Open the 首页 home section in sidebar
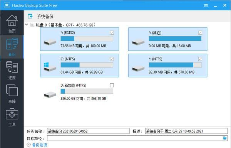The image size is (231, 148). (x=12, y=24)
